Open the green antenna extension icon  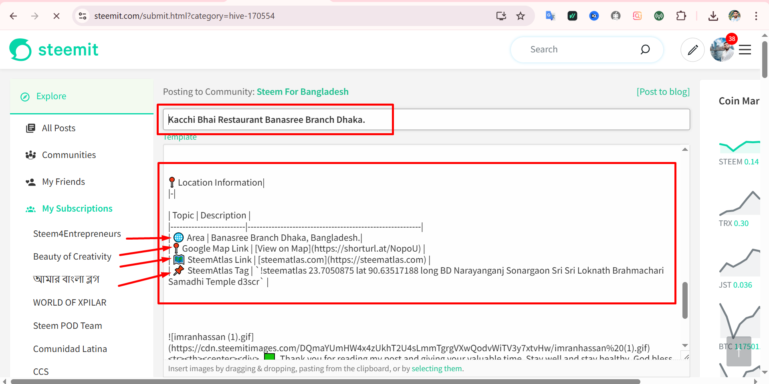tap(659, 16)
